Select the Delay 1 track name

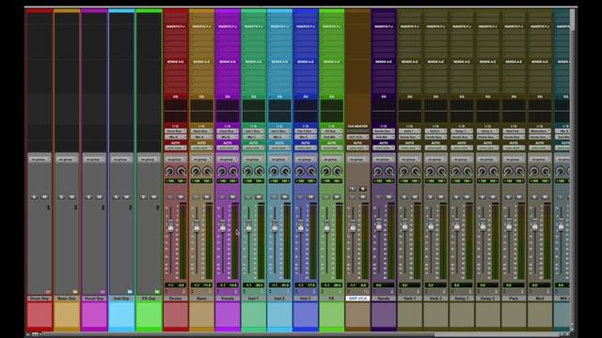tap(462, 299)
